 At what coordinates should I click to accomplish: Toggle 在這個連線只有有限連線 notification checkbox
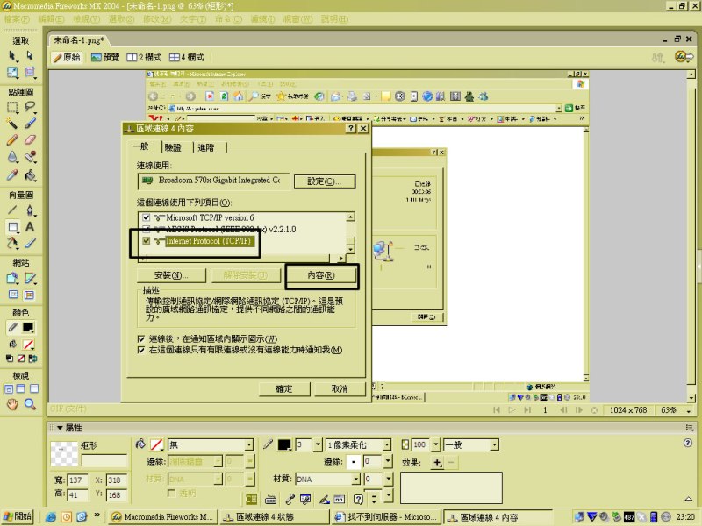[141, 350]
